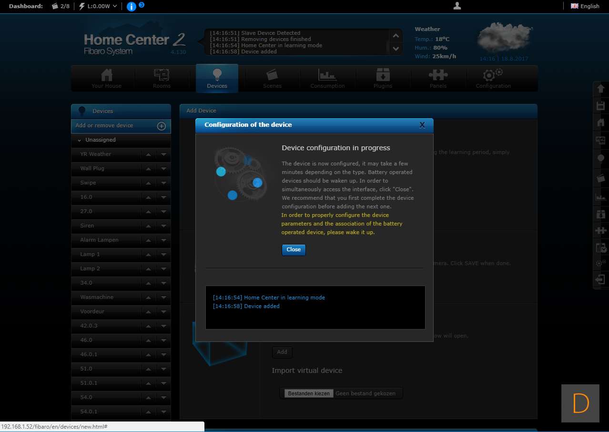Click the running scenes clapperboard icon
609x432 pixels.
[55, 6]
